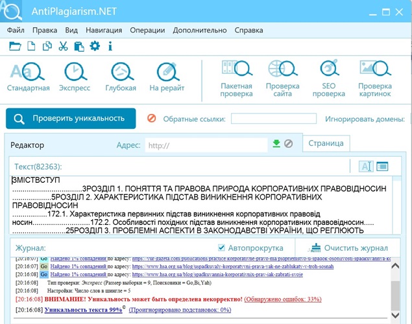This screenshot has height=324, width=412.
Task: Click Go icon on the 20:16:08 log row
Action: click(44, 274)
